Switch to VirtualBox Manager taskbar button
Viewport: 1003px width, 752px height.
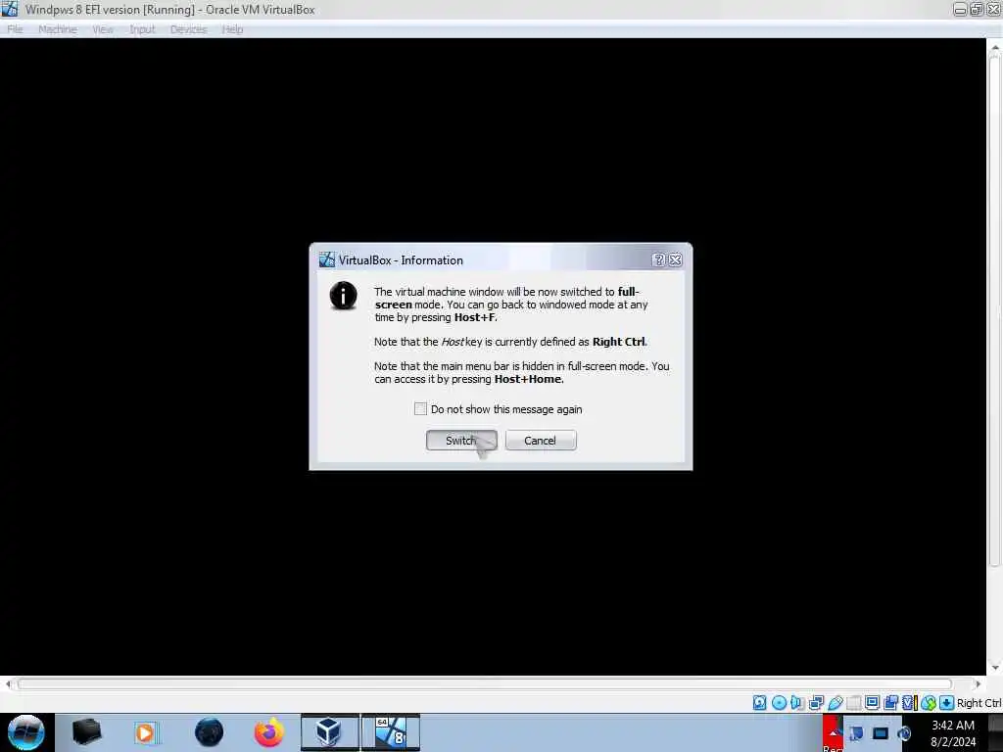tap(330, 732)
